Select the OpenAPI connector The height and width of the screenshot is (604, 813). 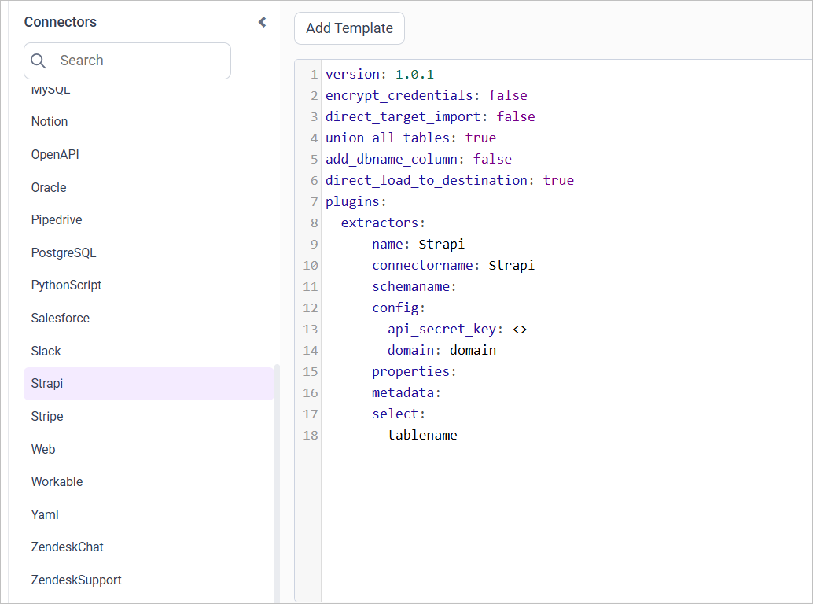pyautogui.click(x=55, y=154)
